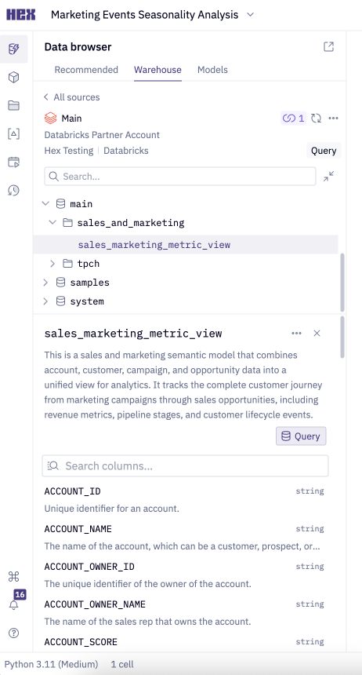Open the project title dropdown chevron

coord(250,15)
